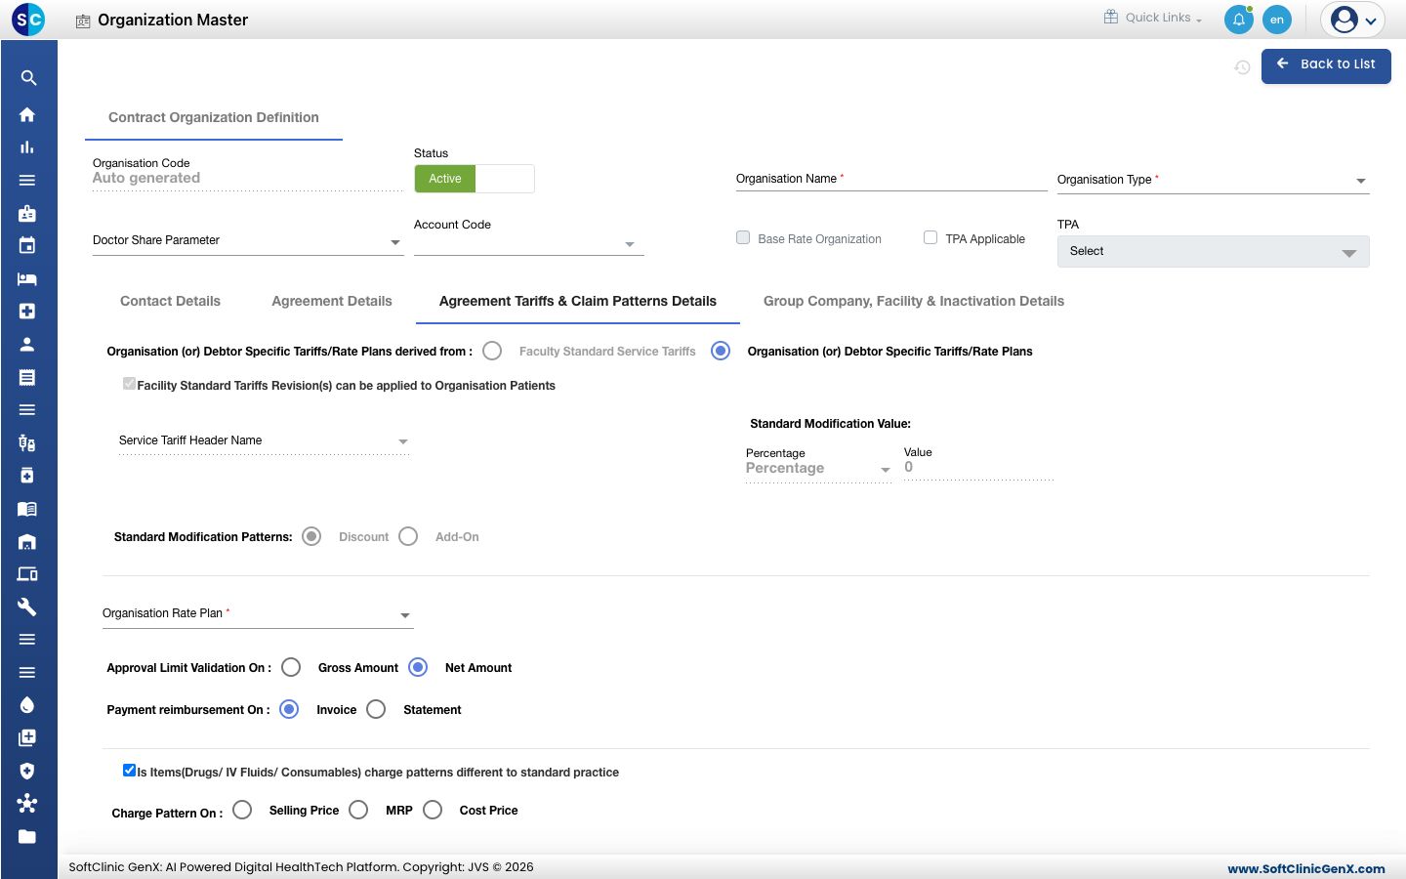Image resolution: width=1406 pixels, height=879 pixels.
Task: Open the TPA Select dropdown
Action: click(1213, 251)
